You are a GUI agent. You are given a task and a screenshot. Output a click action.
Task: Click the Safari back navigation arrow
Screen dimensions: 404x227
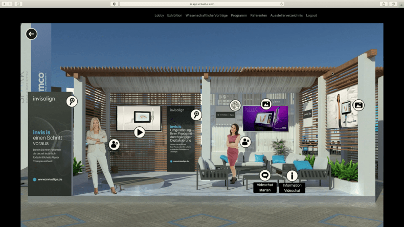point(4,4)
